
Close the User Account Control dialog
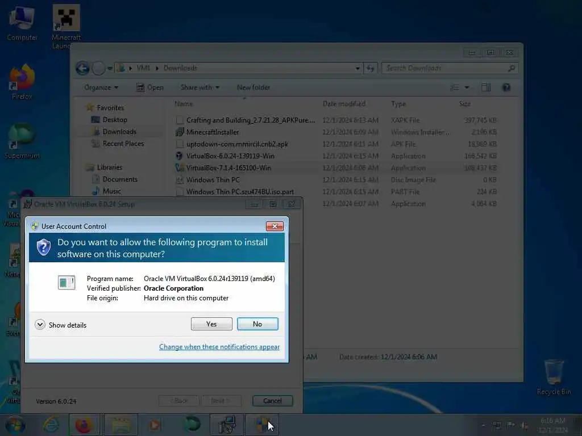tap(275, 226)
